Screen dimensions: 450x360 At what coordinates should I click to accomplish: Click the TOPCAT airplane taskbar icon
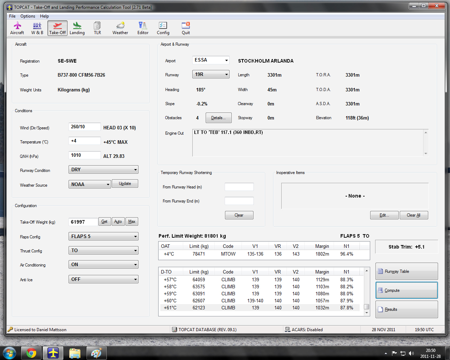point(53,353)
